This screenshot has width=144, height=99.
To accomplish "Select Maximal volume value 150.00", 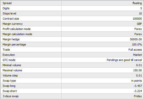I will 138,70.
